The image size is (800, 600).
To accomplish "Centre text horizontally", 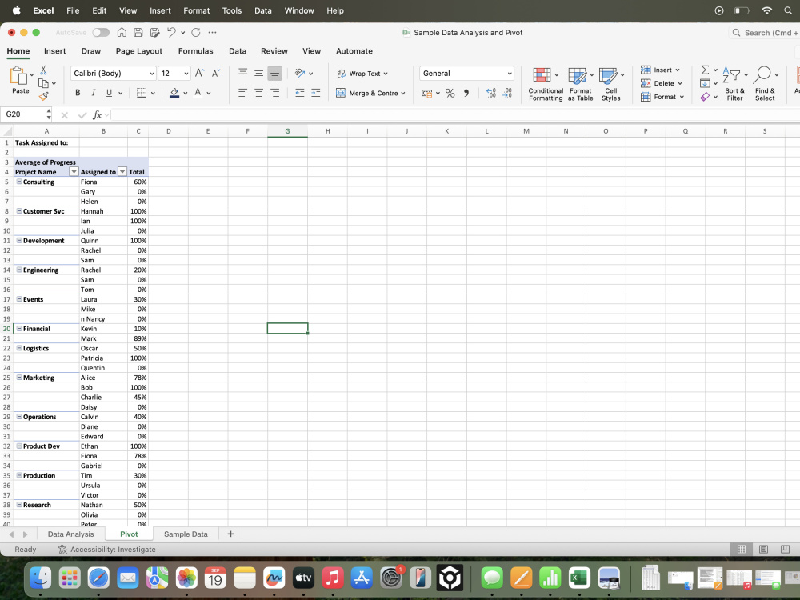I will [258, 93].
